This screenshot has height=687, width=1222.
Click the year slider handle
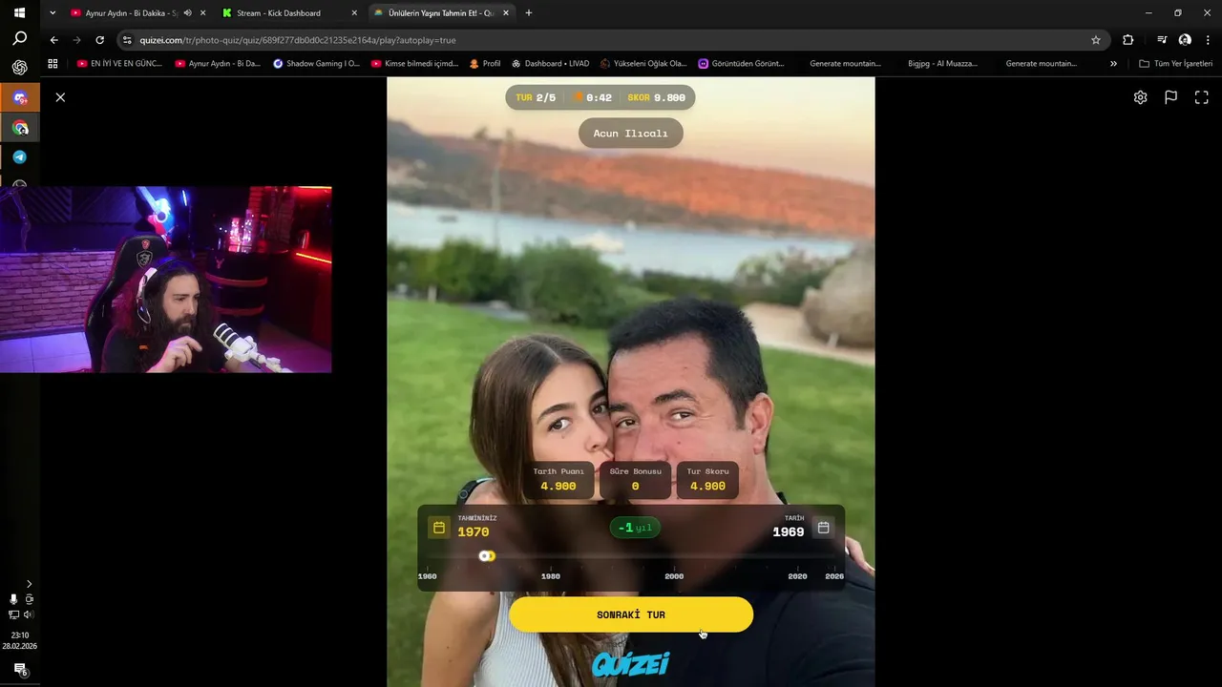(x=487, y=556)
